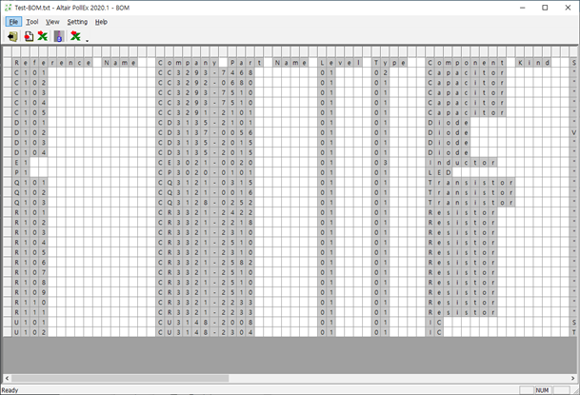580x395 pixels.
Task: Click green X icon beside toolbar overflow arrow
Action: [75, 36]
